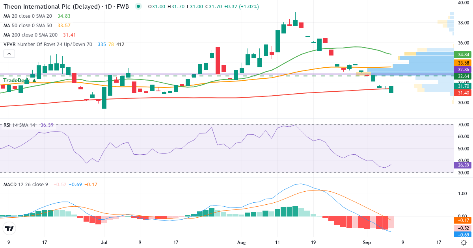The image size is (473, 248).
Task: Collapse the indicator legend chevron button
Action: click(9, 54)
